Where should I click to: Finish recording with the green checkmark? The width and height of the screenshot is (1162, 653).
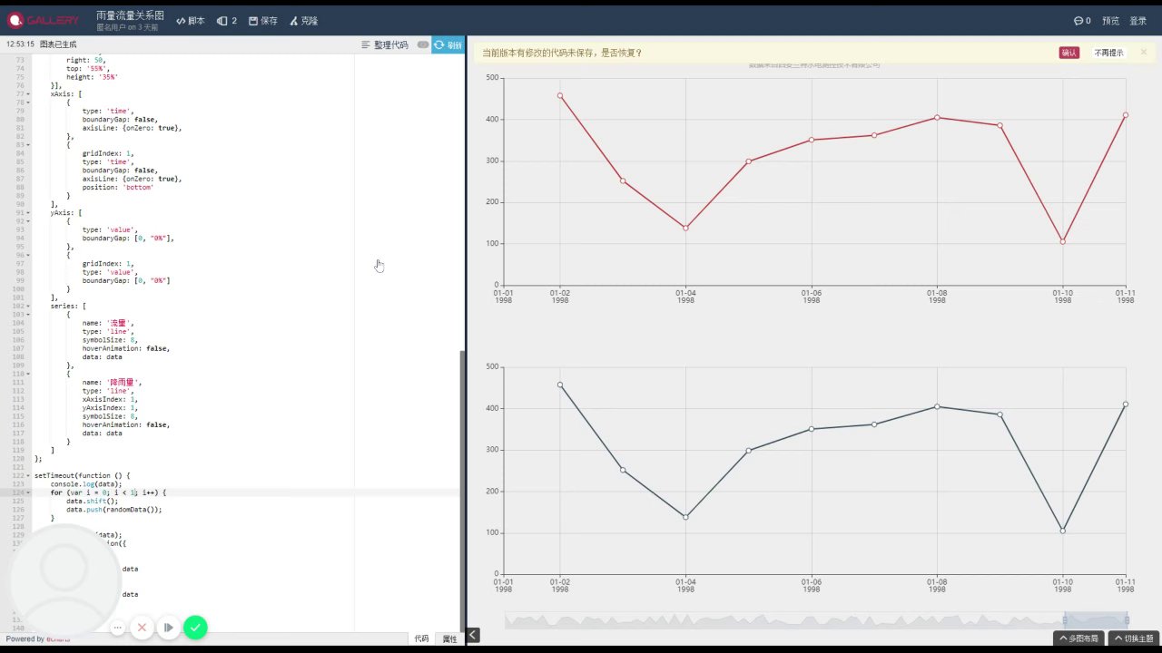point(195,627)
